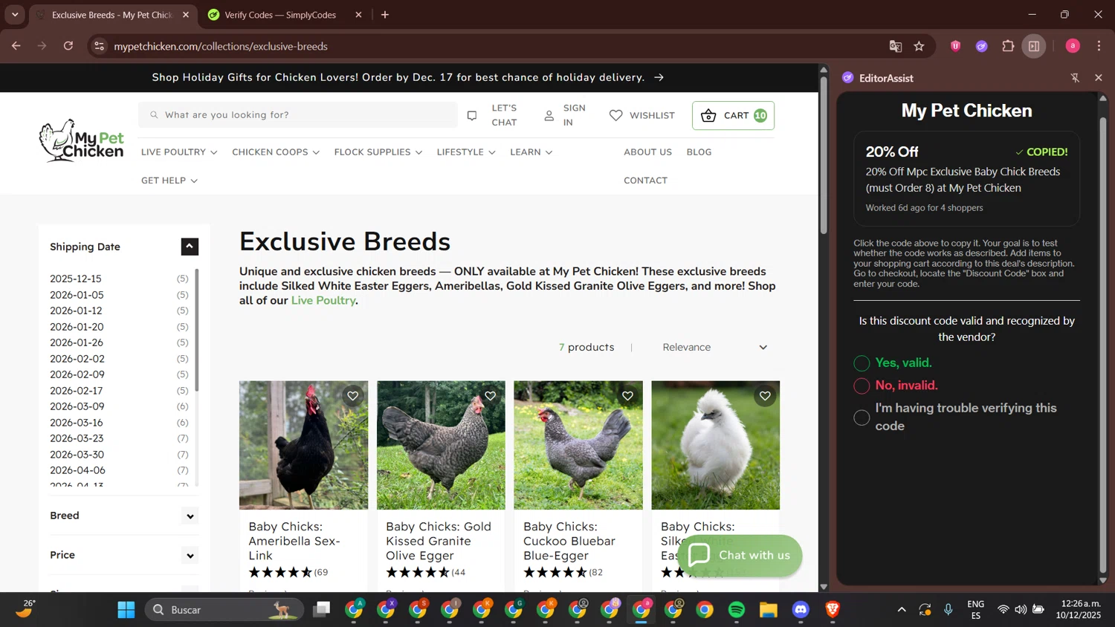The width and height of the screenshot is (1115, 627).
Task: Close the Exclusive Breeds tab
Action: pos(186,15)
